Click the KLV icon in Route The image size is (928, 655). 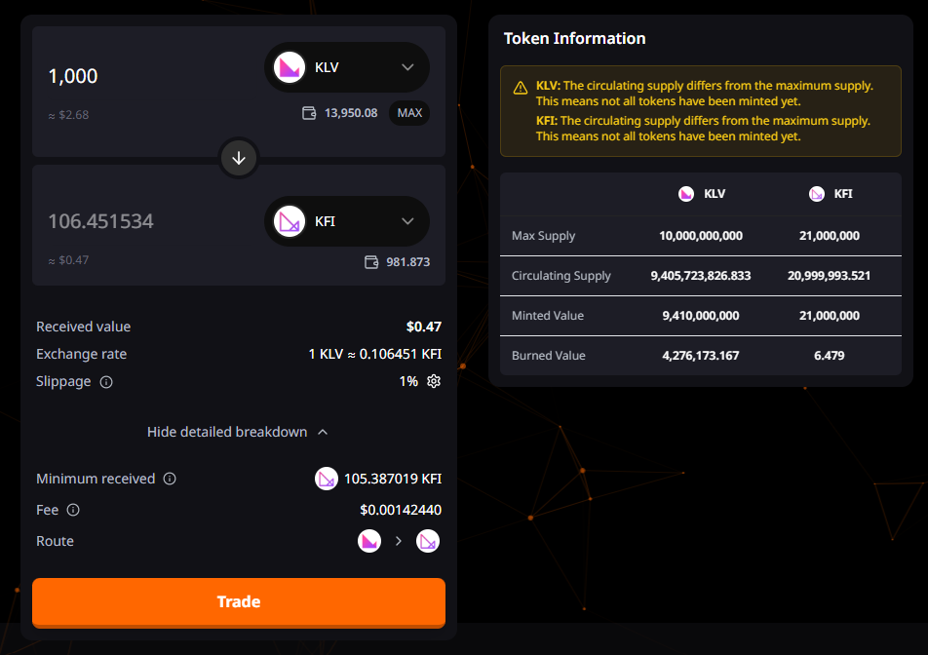(x=369, y=541)
